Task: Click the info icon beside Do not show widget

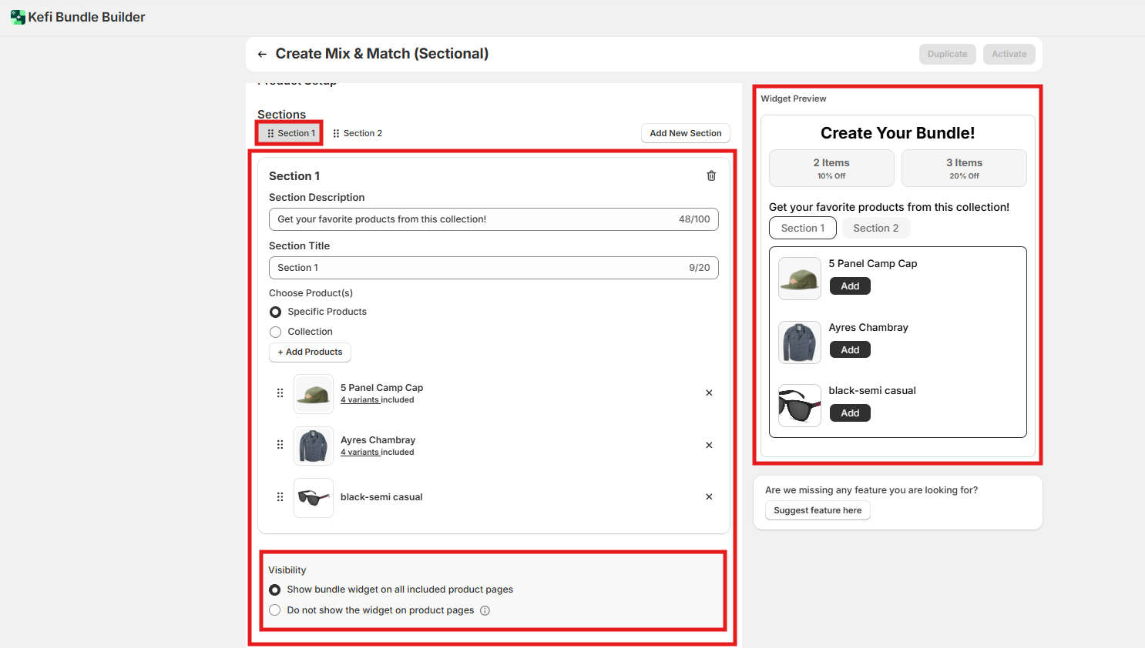Action: click(485, 610)
